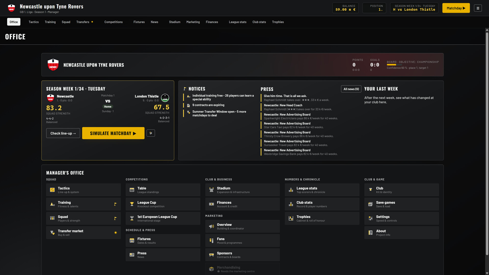Click the League stats chart icon
The height and width of the screenshot is (275, 489).
[291, 190]
